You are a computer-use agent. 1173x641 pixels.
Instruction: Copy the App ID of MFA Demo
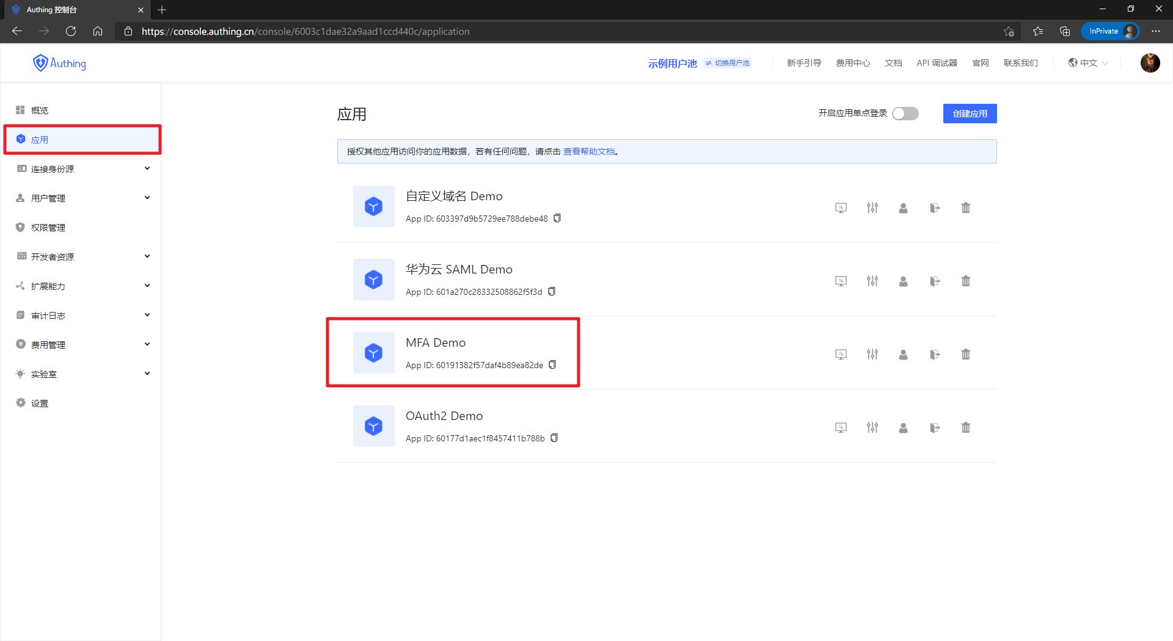tap(552, 364)
